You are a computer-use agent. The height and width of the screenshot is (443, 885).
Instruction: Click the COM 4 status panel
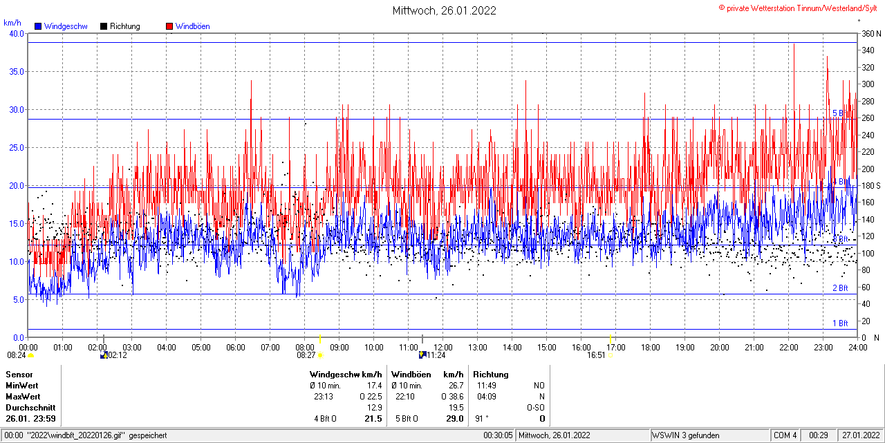785,435
